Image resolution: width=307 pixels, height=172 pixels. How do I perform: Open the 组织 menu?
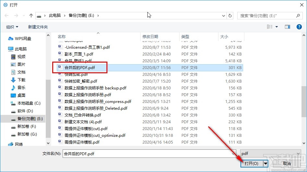(12, 27)
